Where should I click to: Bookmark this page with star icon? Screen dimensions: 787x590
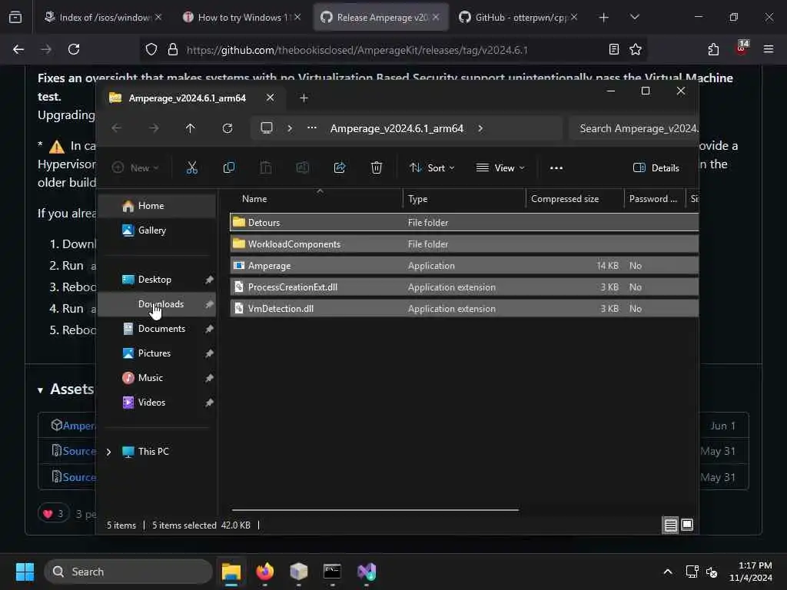pyautogui.click(x=636, y=49)
